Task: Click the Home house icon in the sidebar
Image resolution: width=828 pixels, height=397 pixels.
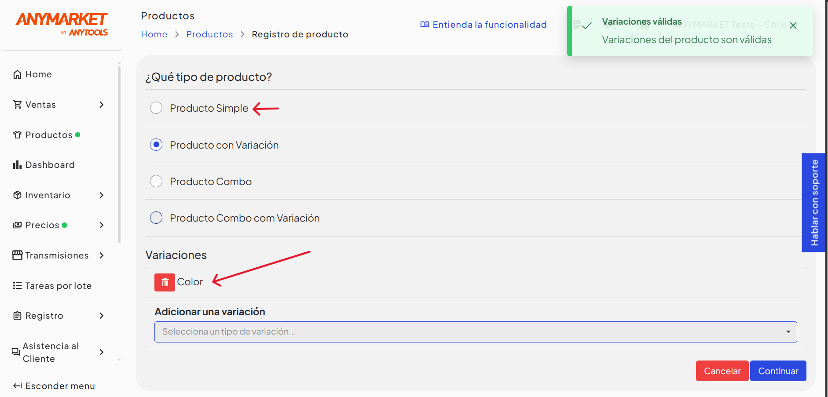Action: click(17, 74)
